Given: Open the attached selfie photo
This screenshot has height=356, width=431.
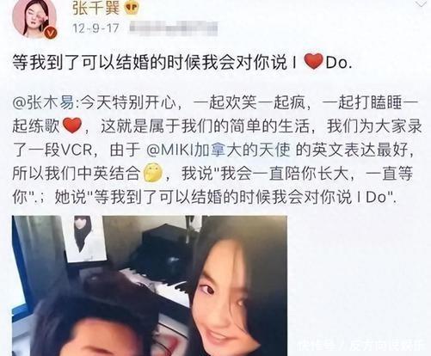Looking at the screenshot, I should pos(150,285).
